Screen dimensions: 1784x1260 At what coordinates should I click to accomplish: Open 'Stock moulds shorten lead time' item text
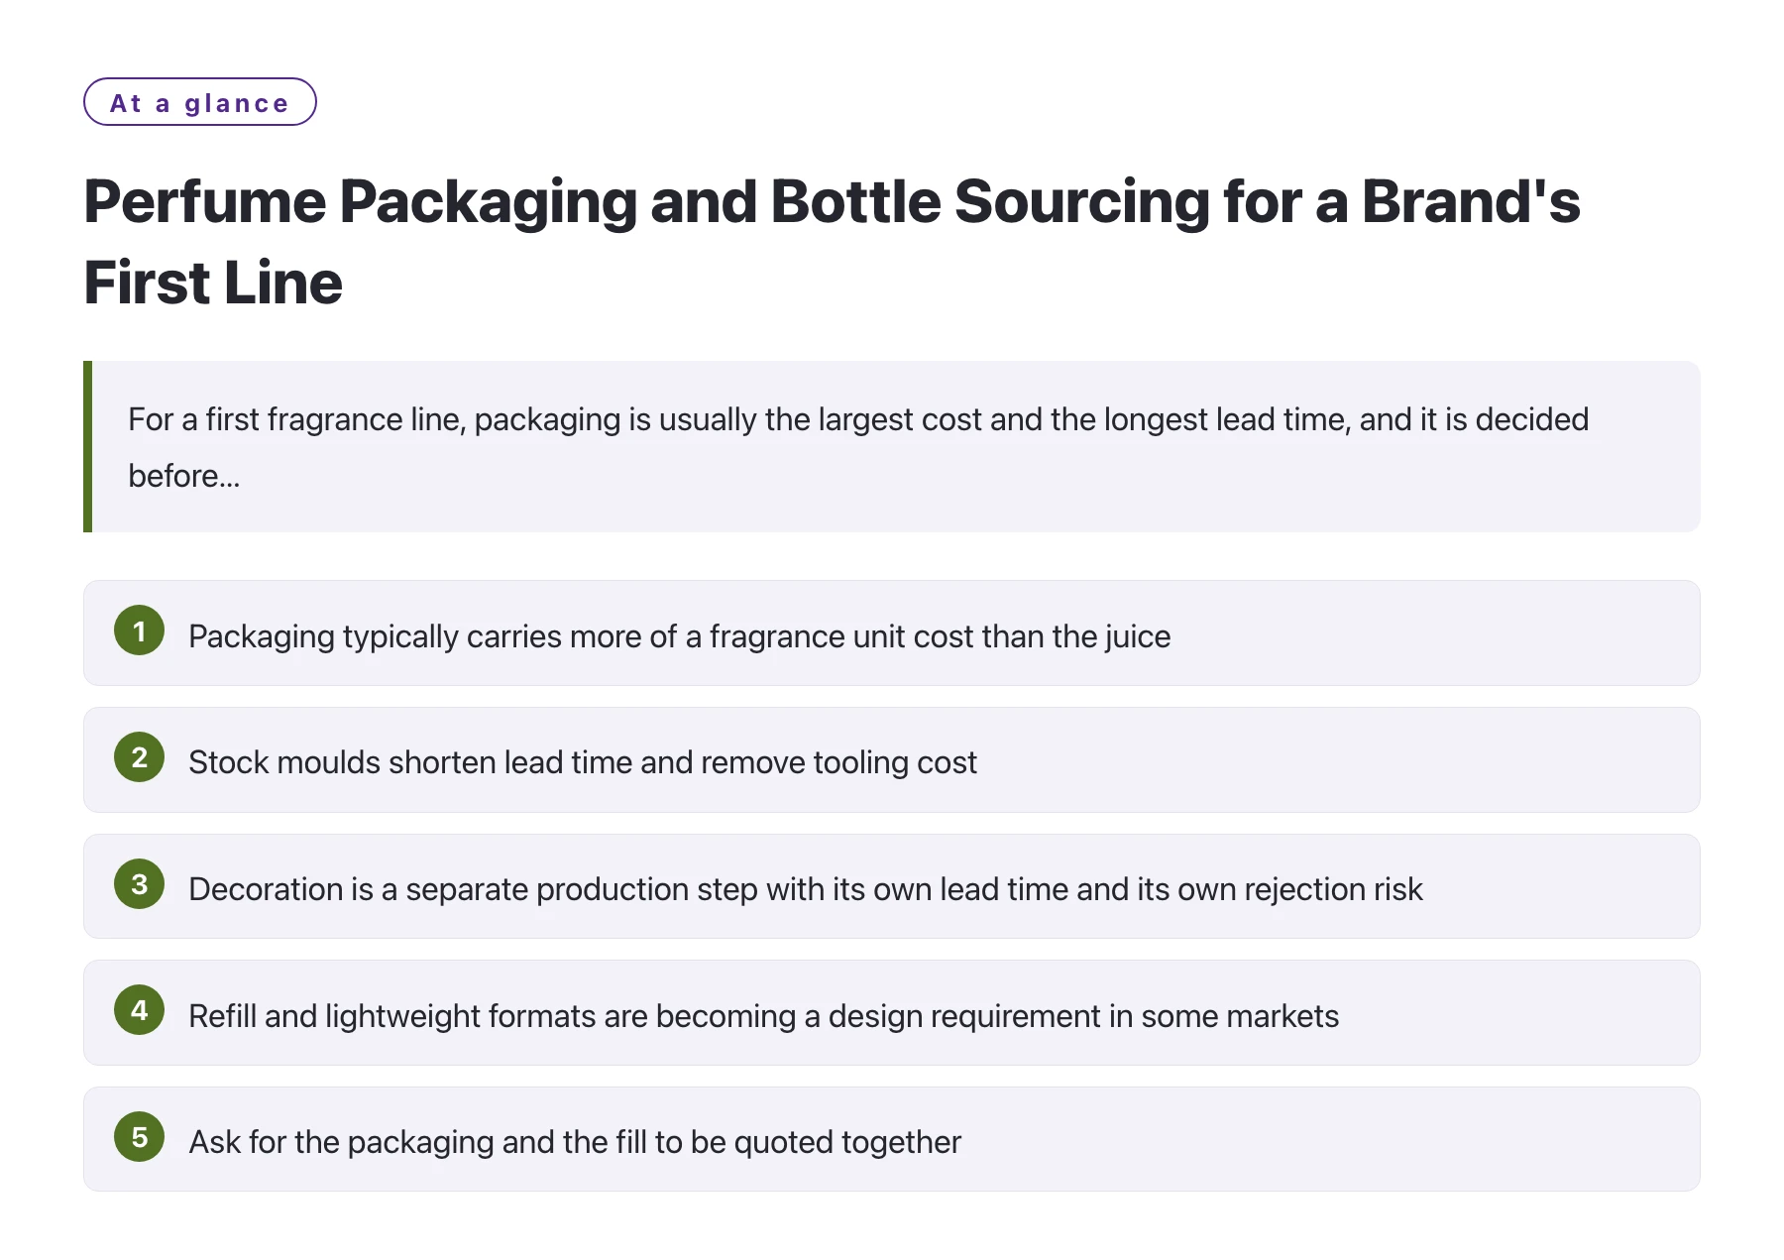click(583, 762)
